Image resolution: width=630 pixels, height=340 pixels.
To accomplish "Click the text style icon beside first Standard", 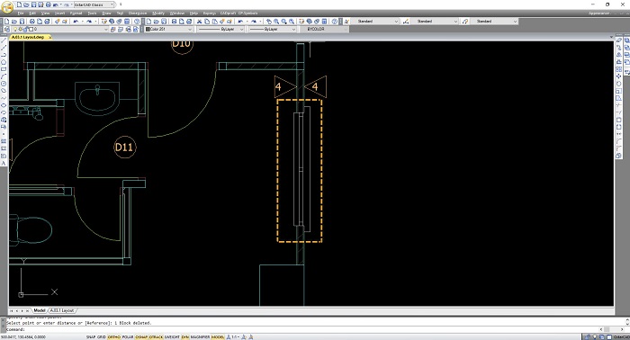I will click(x=347, y=22).
